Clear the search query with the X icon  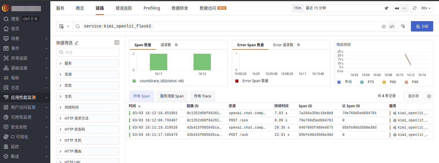click(384, 26)
